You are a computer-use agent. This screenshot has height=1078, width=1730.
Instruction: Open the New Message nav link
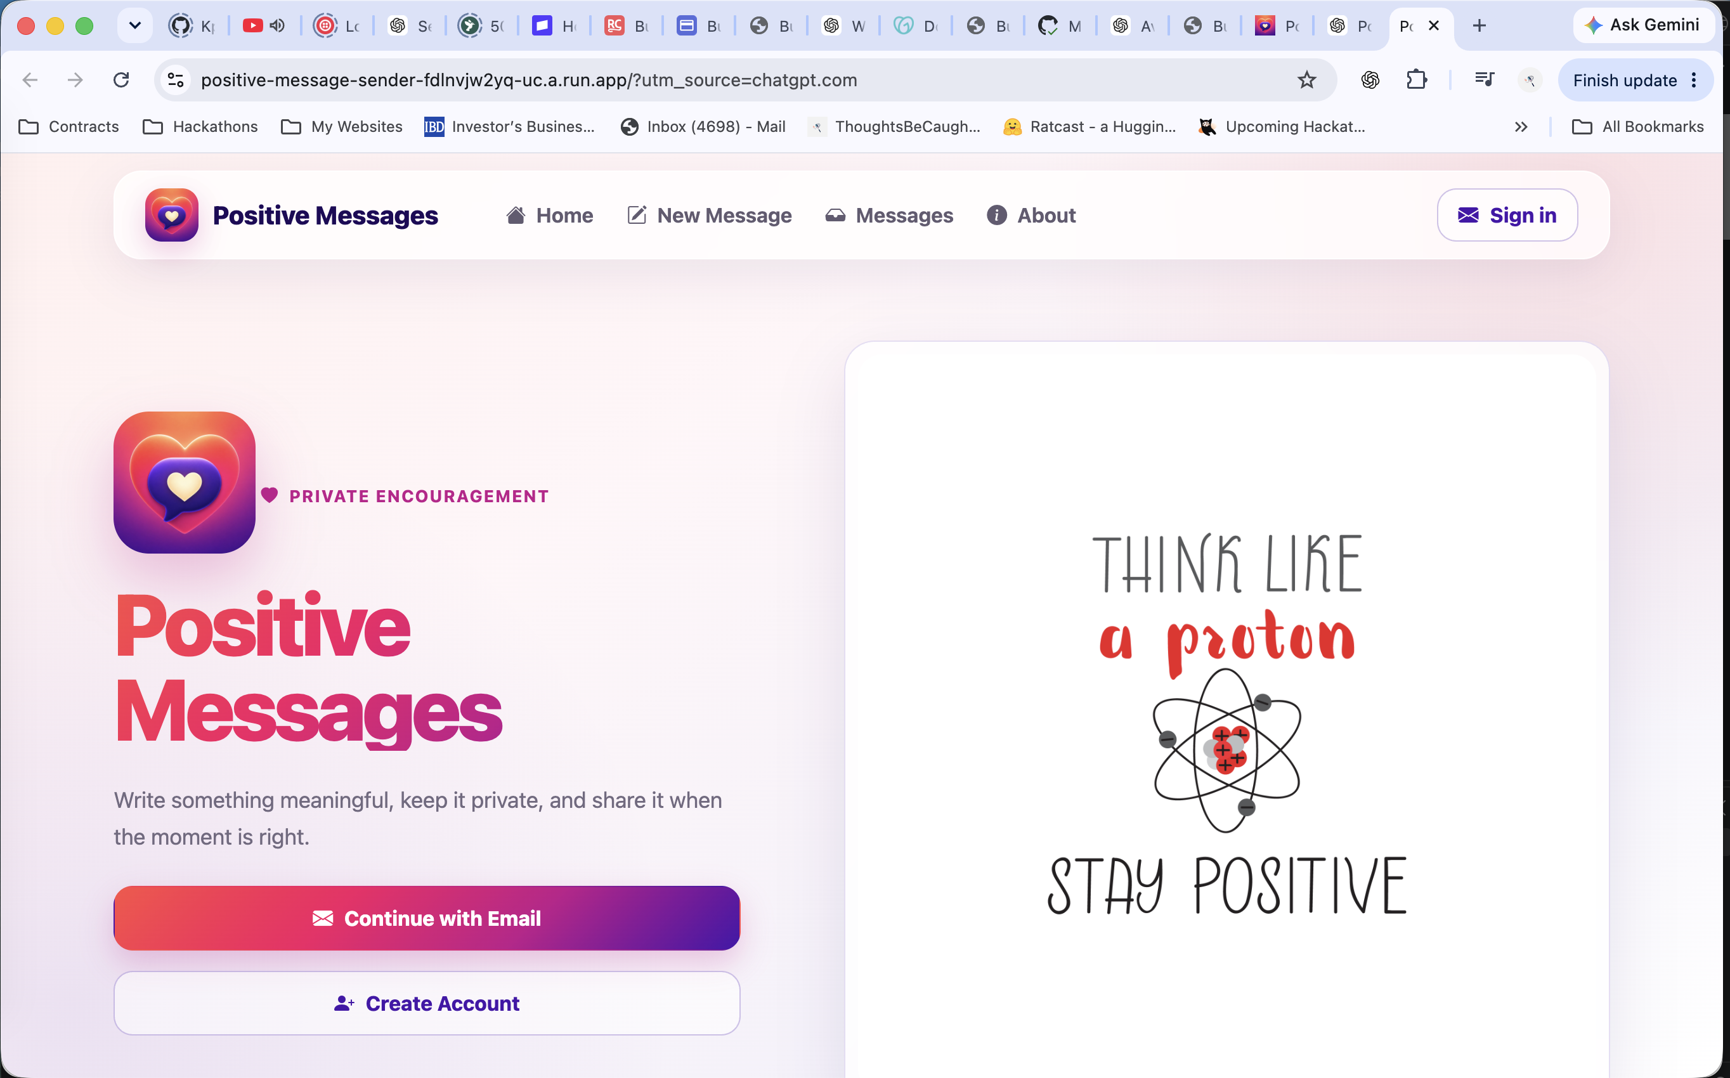click(709, 216)
